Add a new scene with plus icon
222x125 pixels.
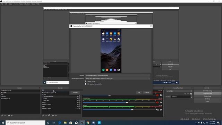click(2, 115)
